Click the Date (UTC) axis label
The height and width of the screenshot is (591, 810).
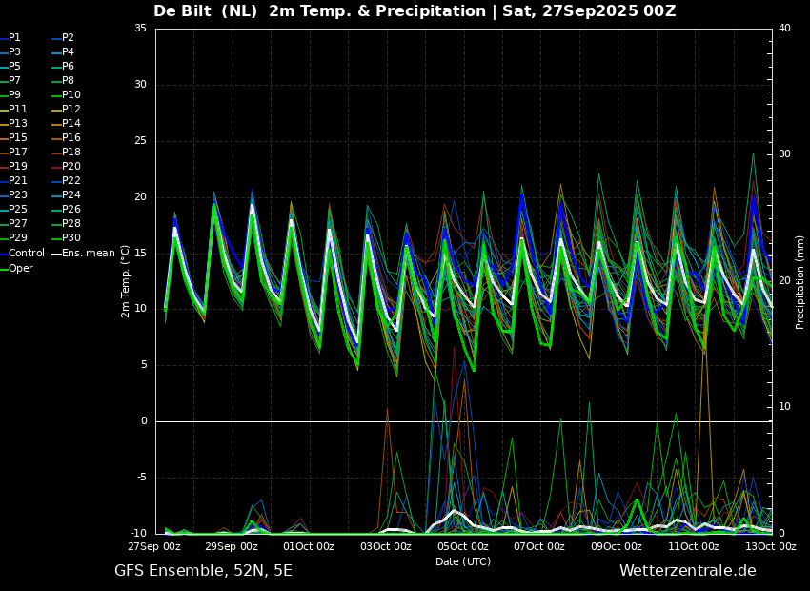[463, 561]
